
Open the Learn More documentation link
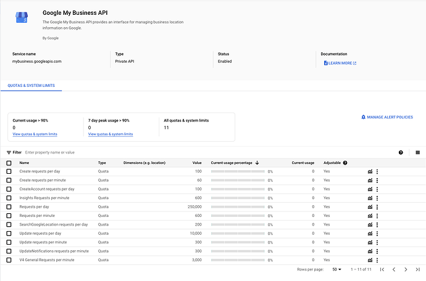340,63
